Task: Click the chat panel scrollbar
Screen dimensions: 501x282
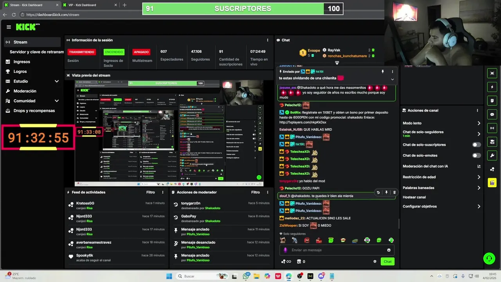Action: click(x=399, y=223)
